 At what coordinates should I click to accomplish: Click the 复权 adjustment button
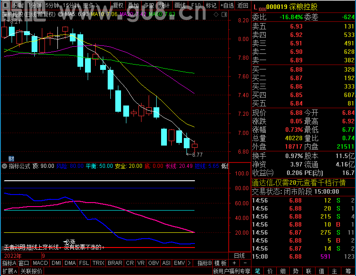pos(118,5)
